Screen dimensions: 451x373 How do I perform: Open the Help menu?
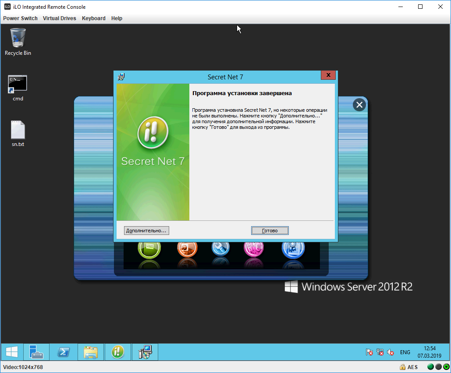(x=117, y=18)
